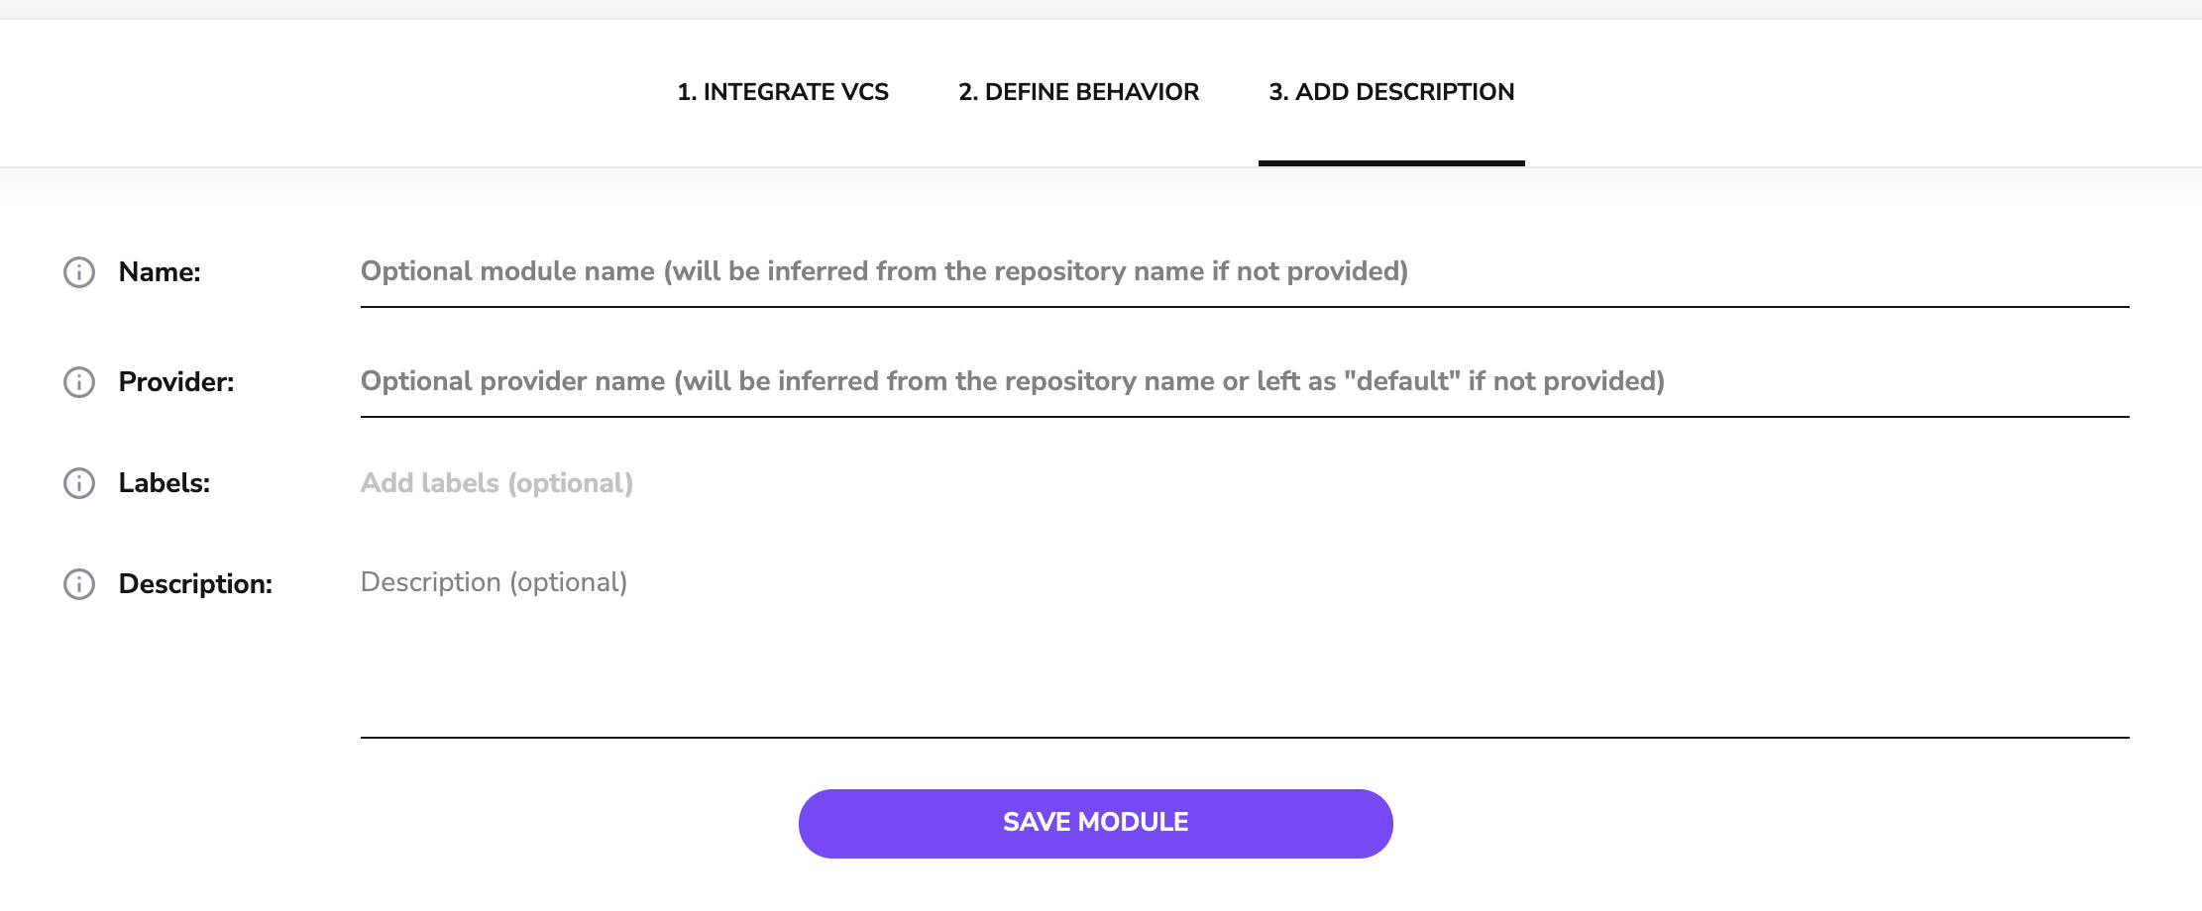Click into the provider name input

tap(1244, 382)
